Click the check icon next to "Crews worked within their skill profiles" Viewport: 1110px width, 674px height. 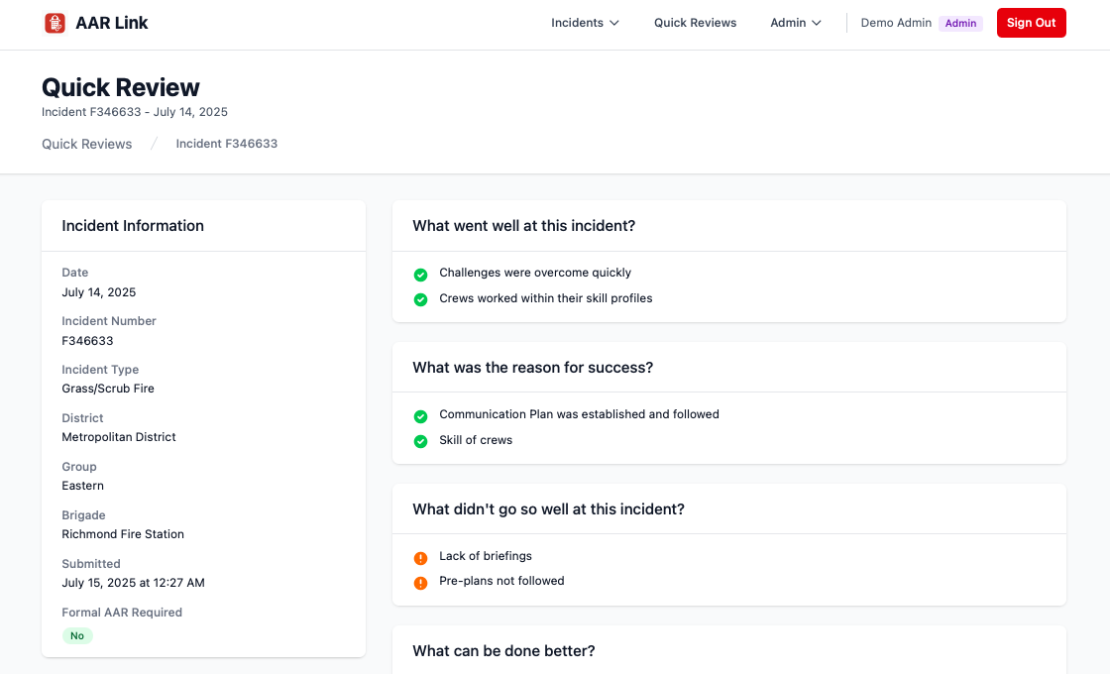click(x=420, y=298)
